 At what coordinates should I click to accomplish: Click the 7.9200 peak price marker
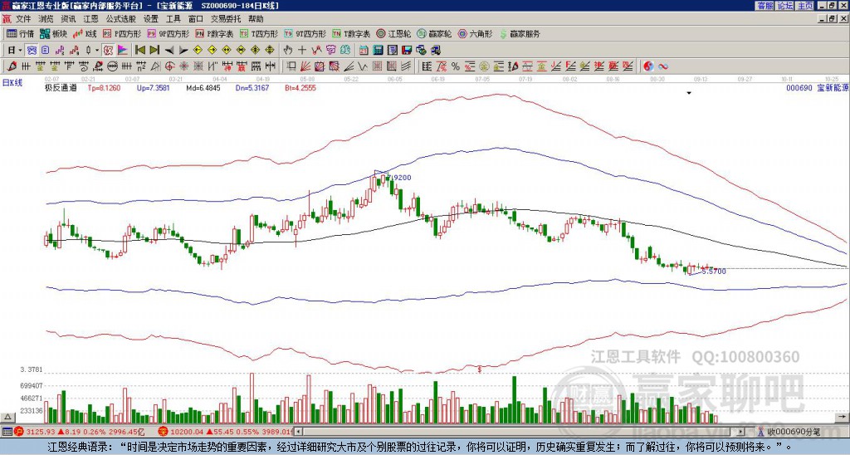click(x=399, y=178)
